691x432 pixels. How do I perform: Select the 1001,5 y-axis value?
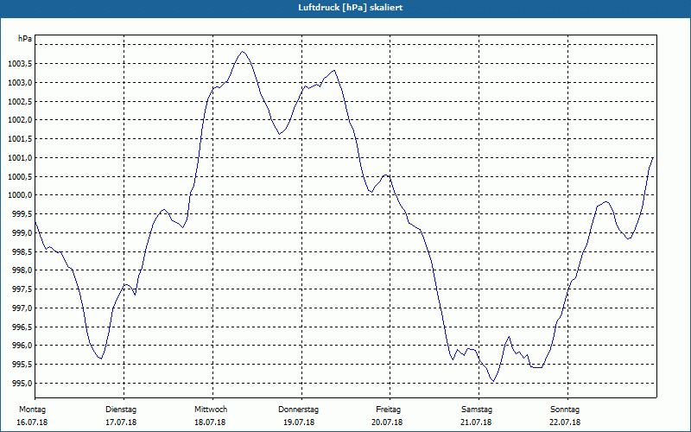pyautogui.click(x=20, y=139)
